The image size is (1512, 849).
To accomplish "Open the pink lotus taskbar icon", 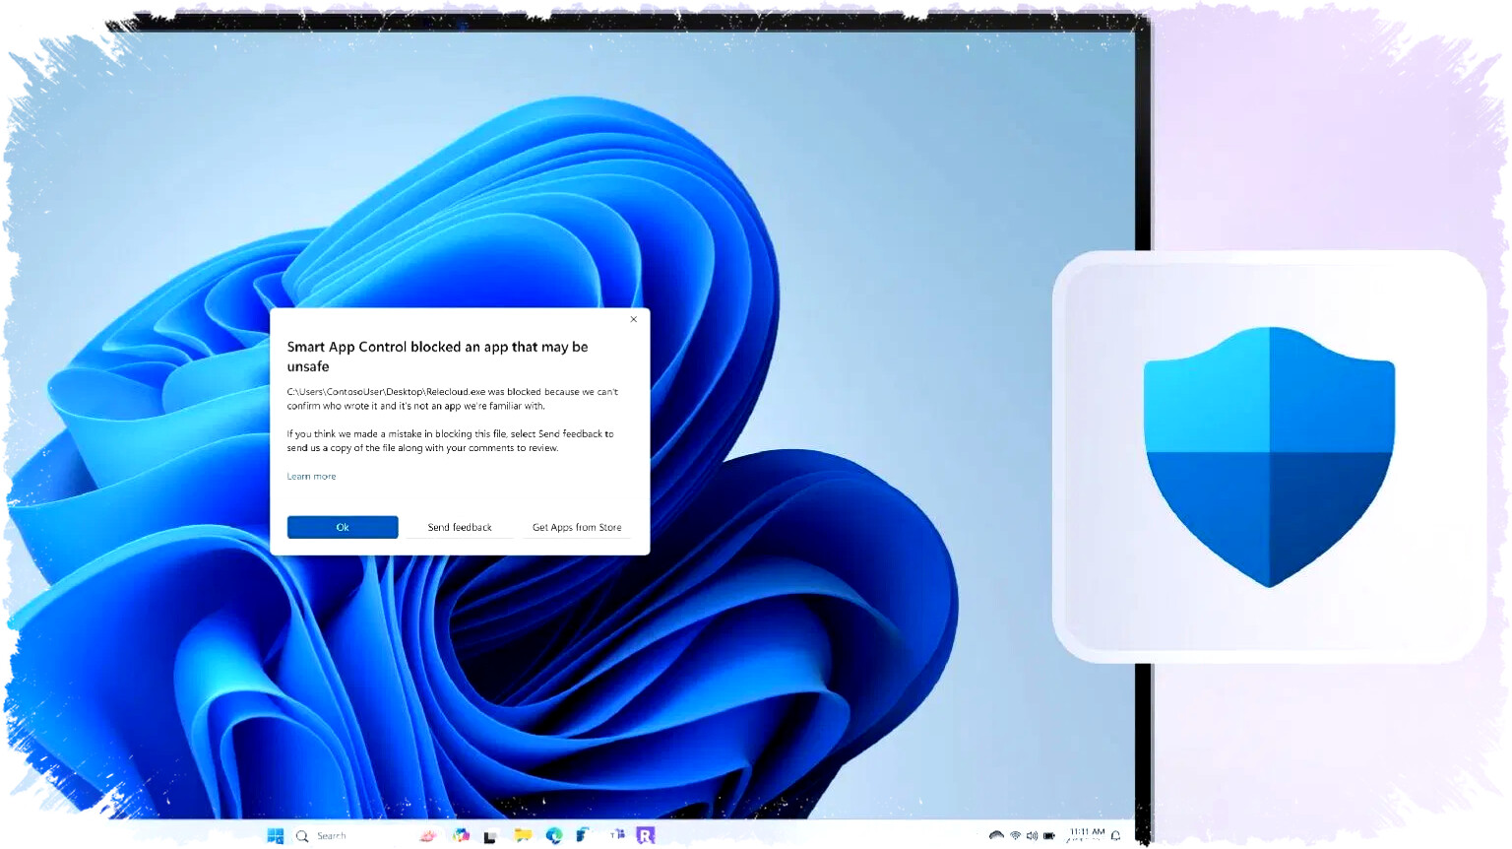I will (x=427, y=835).
